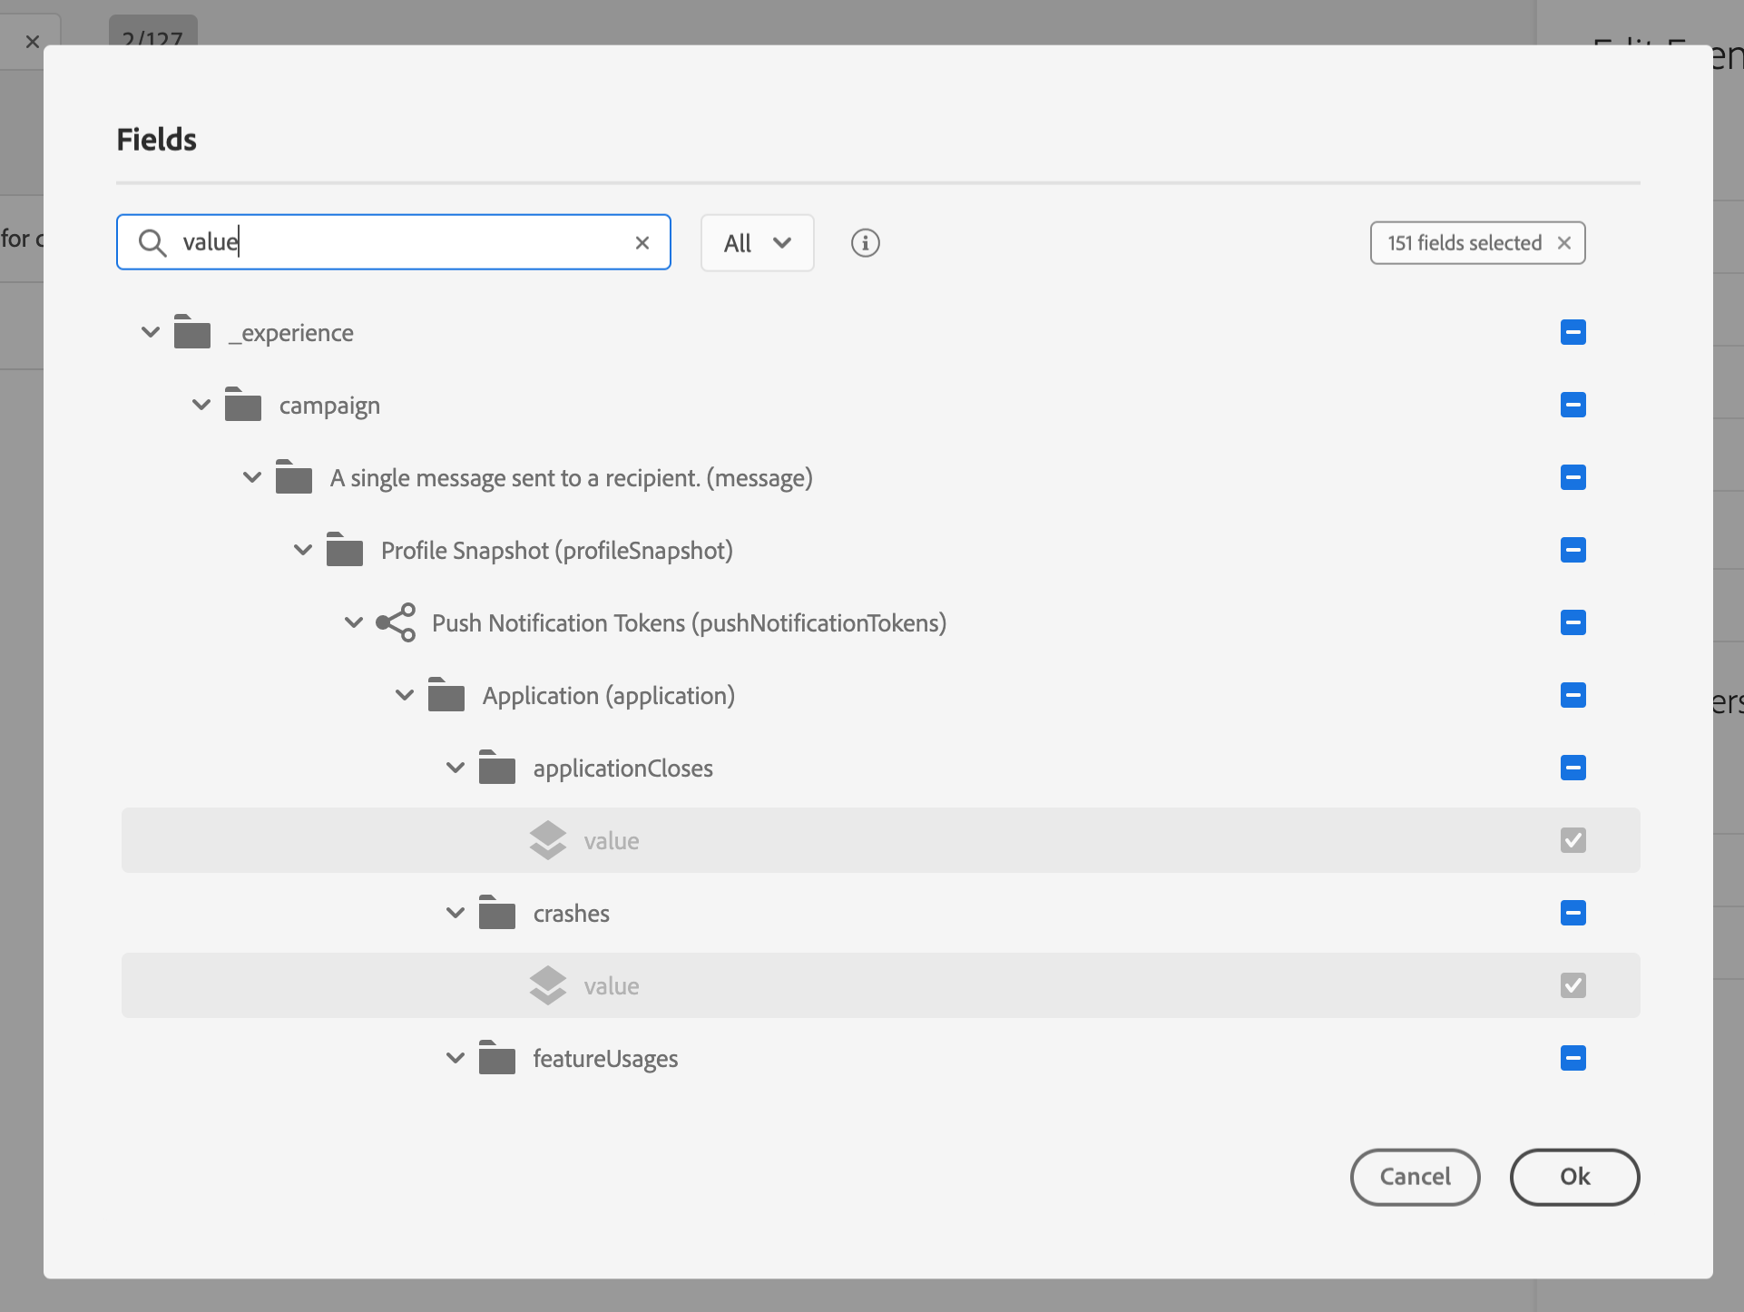1744x1312 pixels.
Task: Click the value field icon under crashes
Action: pos(548,986)
